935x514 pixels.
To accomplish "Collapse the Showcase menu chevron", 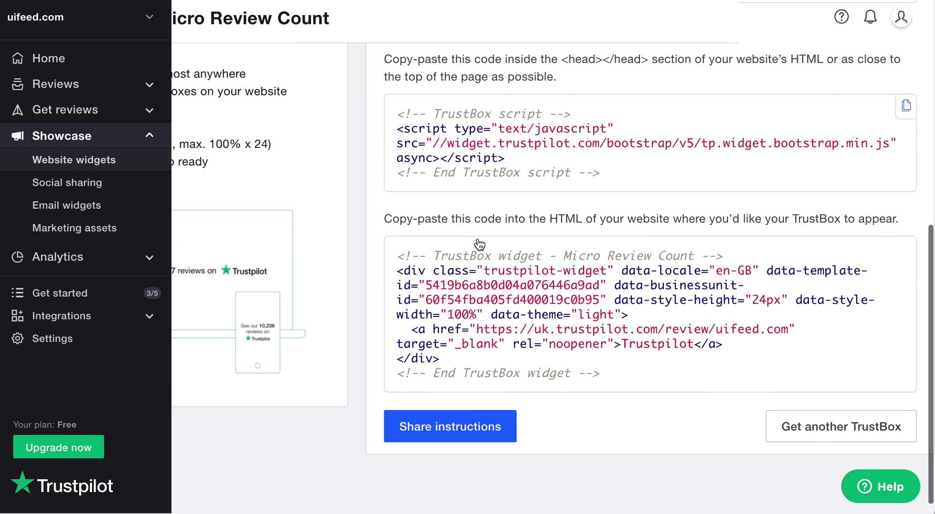I will click(150, 135).
